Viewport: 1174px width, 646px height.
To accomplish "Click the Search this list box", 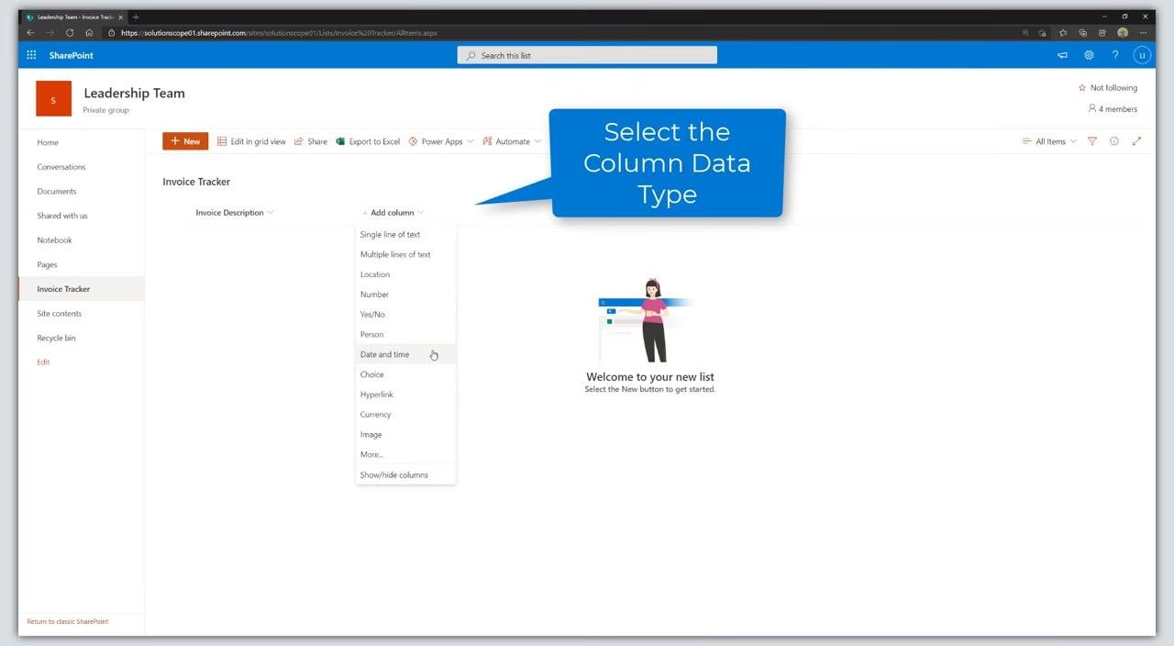I will pyautogui.click(x=587, y=55).
